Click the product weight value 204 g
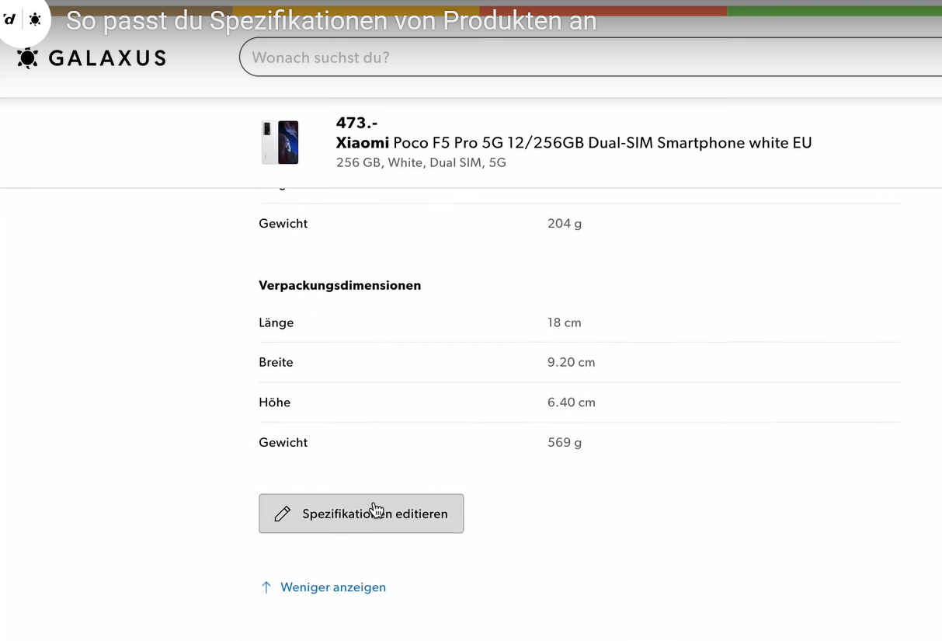 (564, 223)
